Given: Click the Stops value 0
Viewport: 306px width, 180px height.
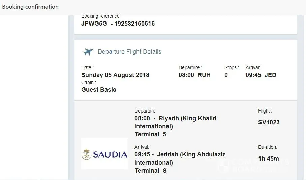Looking at the screenshot, I should point(226,75).
